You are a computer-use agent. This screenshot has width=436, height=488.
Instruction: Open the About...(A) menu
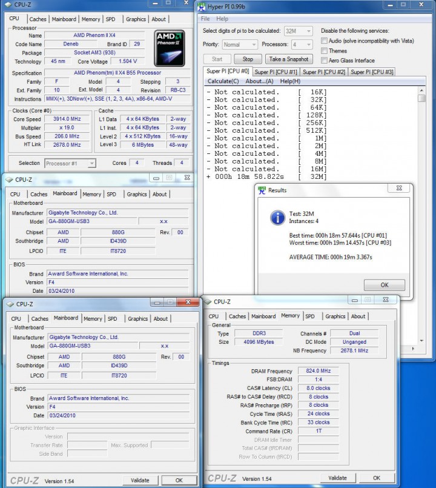259,81
